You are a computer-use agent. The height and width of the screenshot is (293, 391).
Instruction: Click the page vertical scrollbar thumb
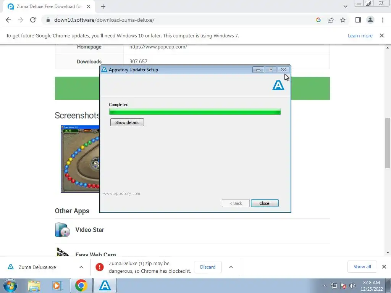click(x=388, y=143)
